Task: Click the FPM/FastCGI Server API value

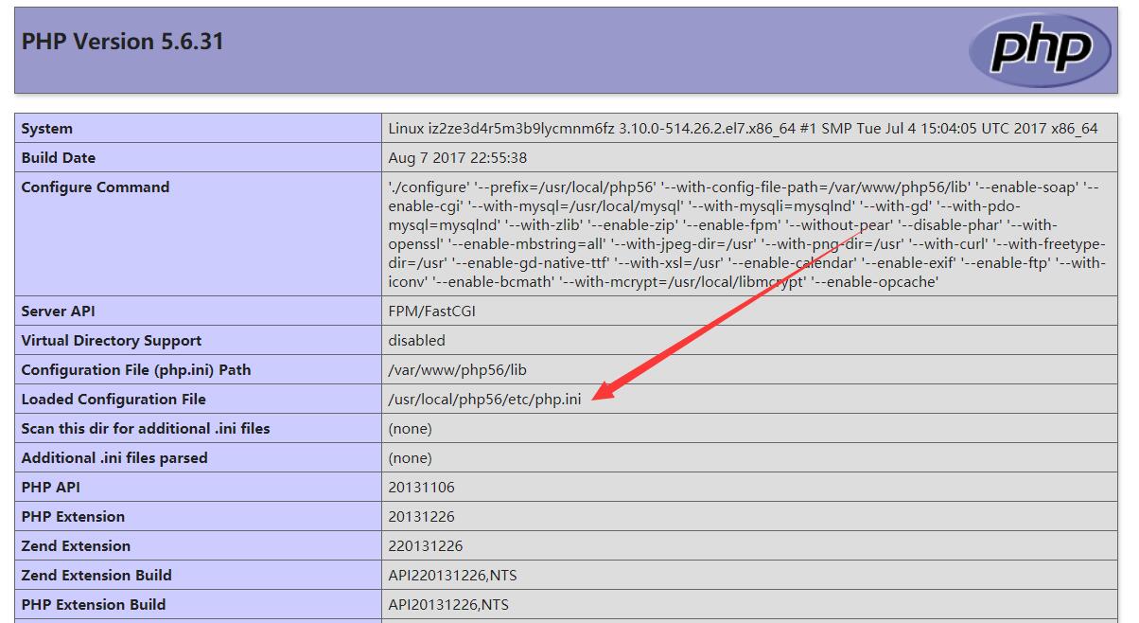Action: (x=431, y=311)
